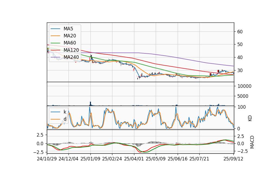Click the 24/10/29 date axis label
This screenshot has width=260, height=187.
click(x=47, y=159)
